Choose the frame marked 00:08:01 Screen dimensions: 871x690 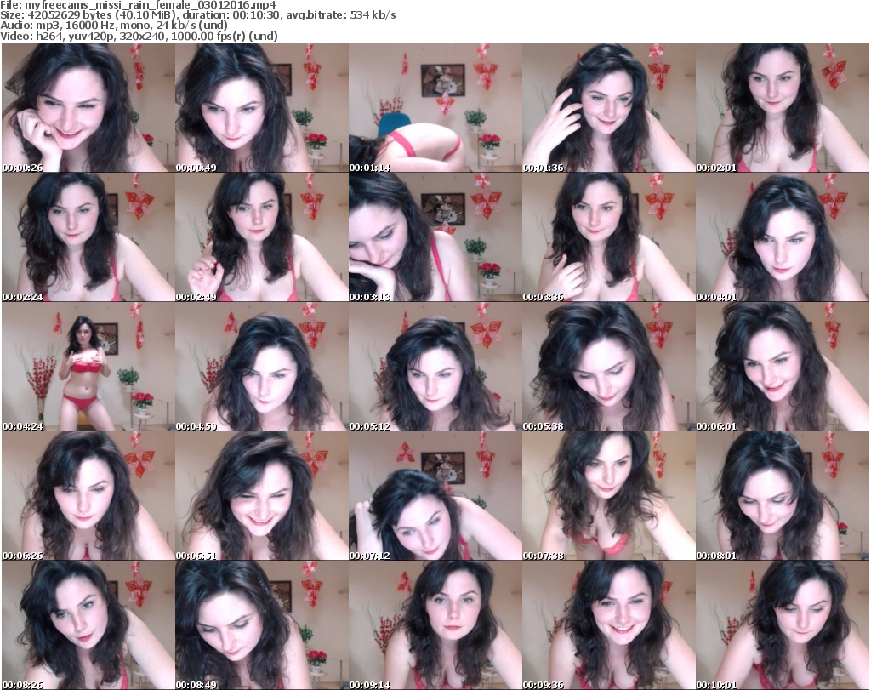(783, 495)
